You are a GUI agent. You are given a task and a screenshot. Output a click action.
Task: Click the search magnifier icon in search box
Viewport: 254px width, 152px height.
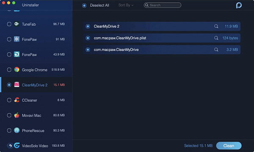146,5
